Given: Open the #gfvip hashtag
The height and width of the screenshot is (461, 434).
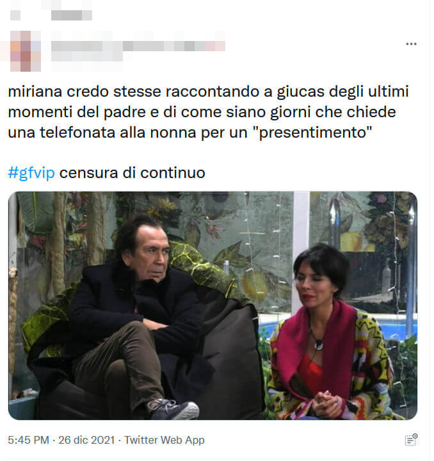Looking at the screenshot, I should (31, 173).
